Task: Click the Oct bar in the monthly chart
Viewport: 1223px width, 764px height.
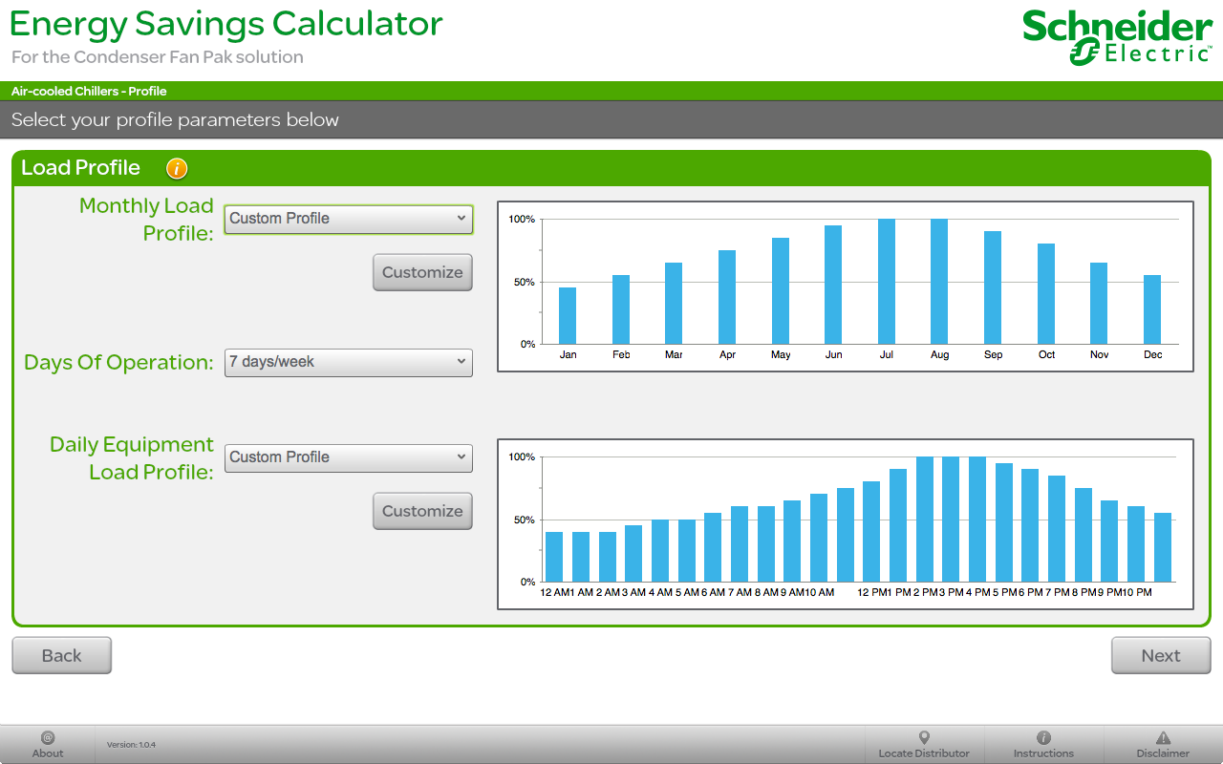Action: pos(1046,293)
